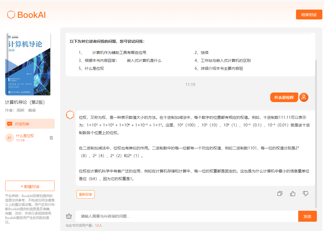Click the thumbs up icon
The image size is (324, 231).
292,194
